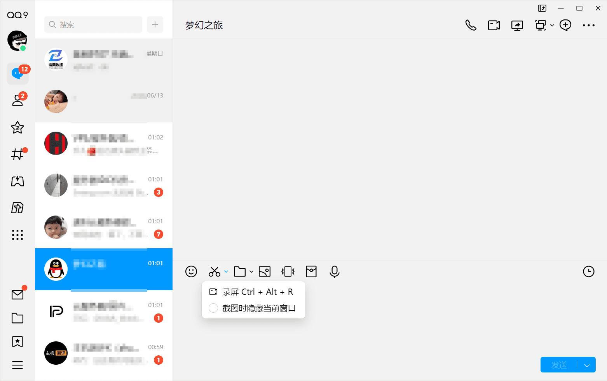Click the message input area
Screen dimensions: 607x381
coord(390,318)
